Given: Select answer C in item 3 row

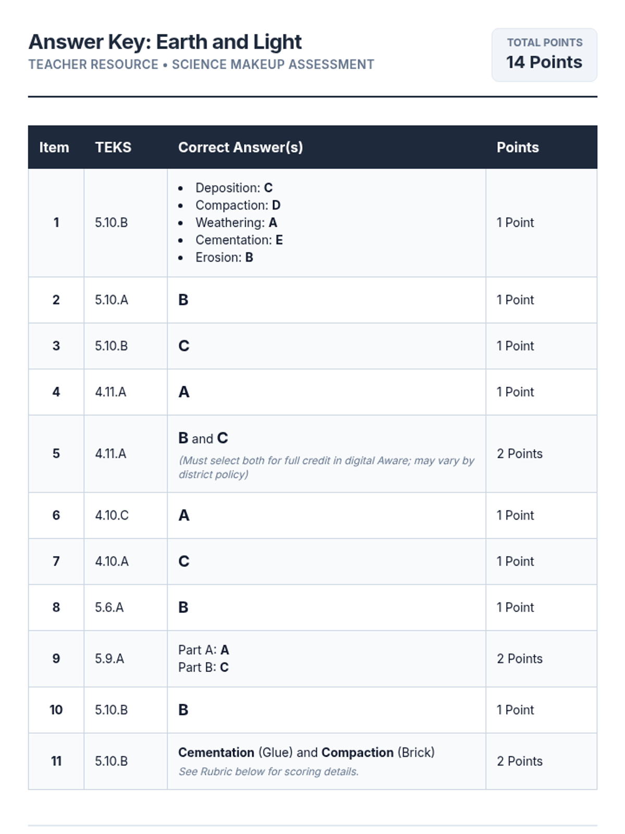Looking at the screenshot, I should coord(184,346).
